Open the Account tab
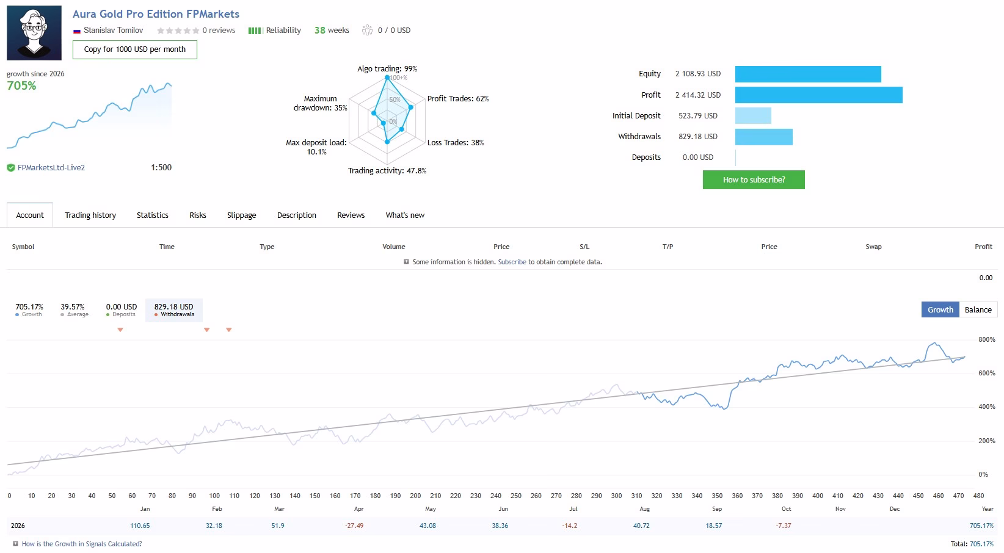This screenshot has width=1004, height=553. tap(30, 215)
